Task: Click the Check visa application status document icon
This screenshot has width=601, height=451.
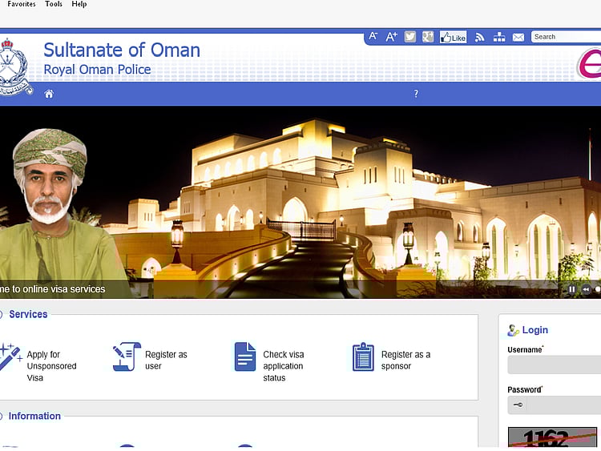Action: [x=245, y=357]
